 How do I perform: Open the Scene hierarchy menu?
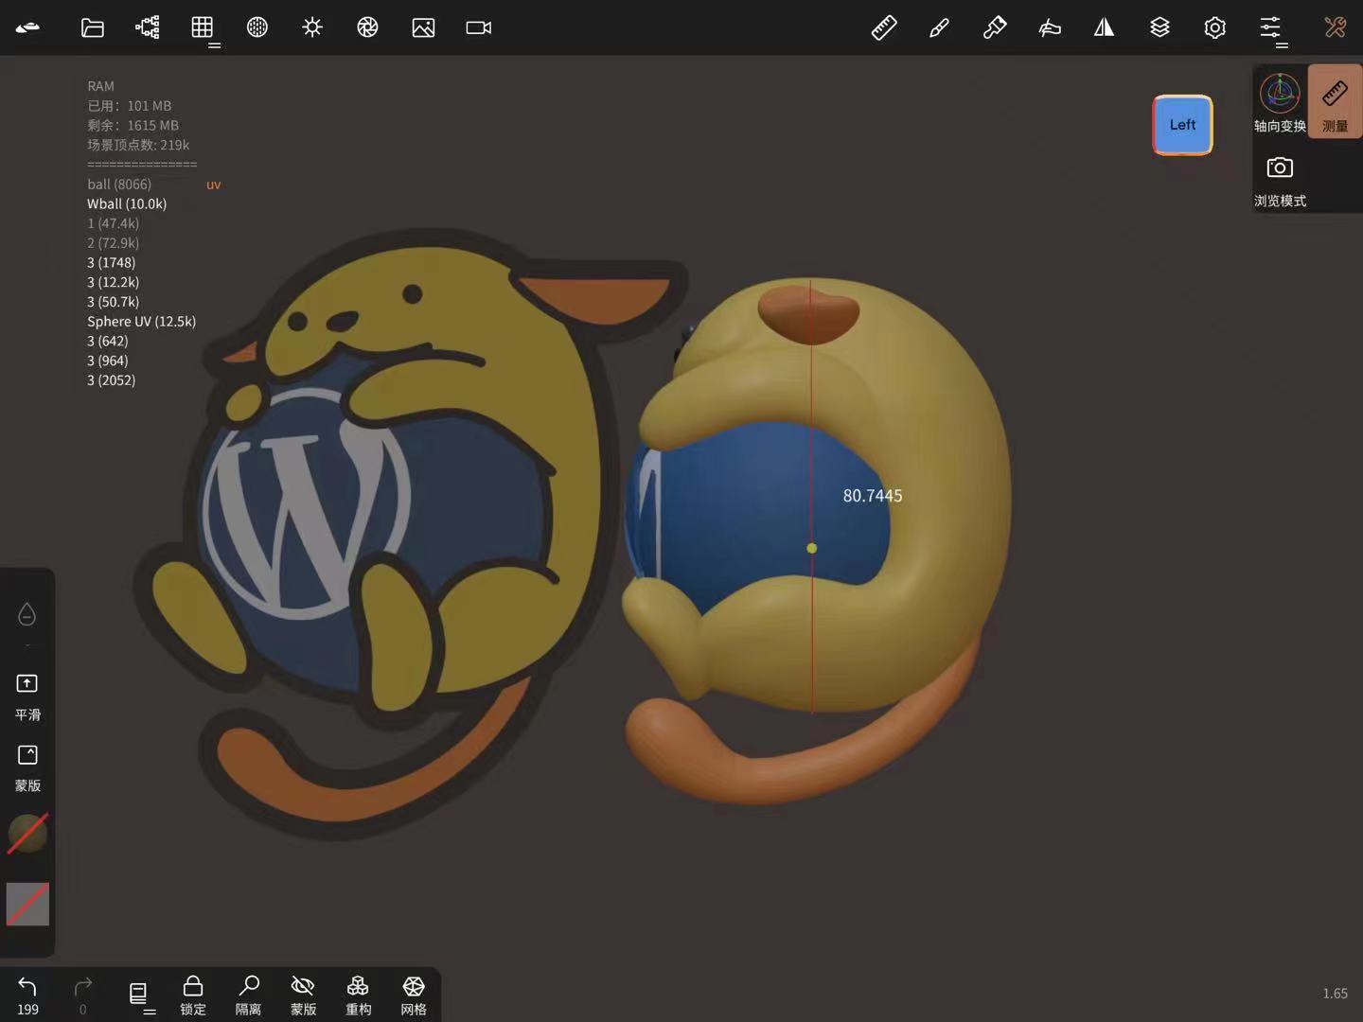point(148,27)
